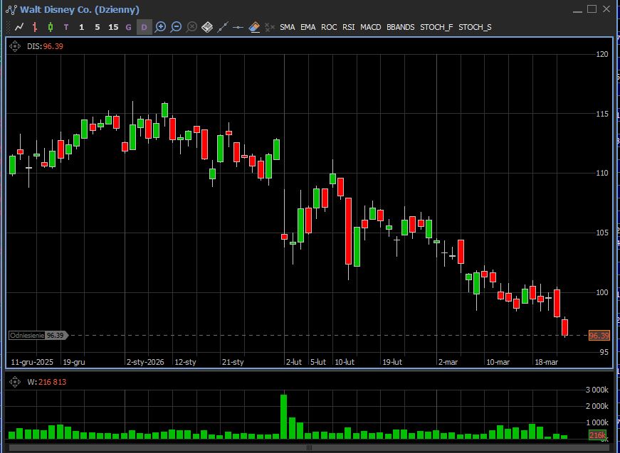This screenshot has width=620, height=453.
Task: Open the volume panel move handle
Action: pyautogui.click(x=14, y=382)
